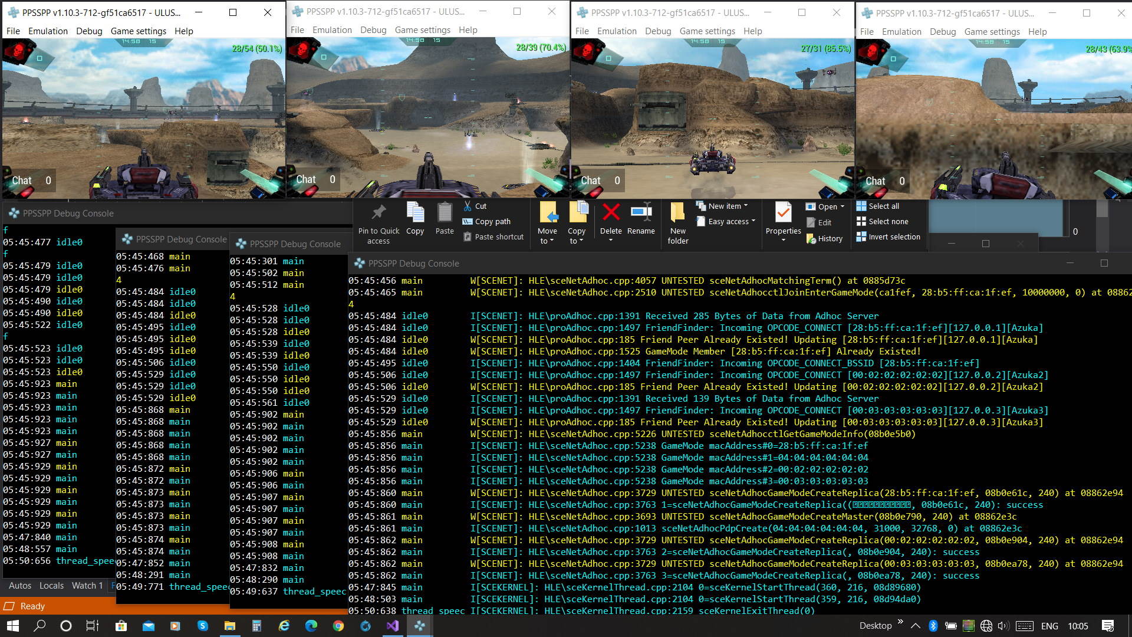Click Select none in the ribbon
Screen dimensions: 1132x637
click(x=882, y=221)
